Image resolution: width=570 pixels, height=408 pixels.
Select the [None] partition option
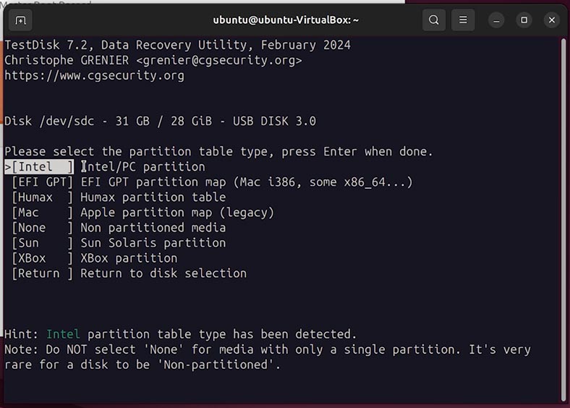click(x=42, y=228)
